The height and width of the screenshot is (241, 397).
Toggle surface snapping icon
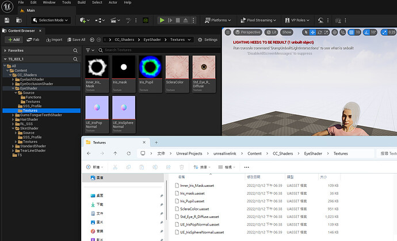click(x=342, y=32)
